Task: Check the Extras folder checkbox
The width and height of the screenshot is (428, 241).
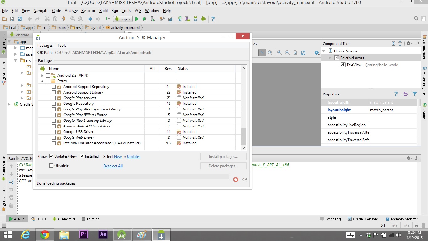Action: (x=48, y=81)
